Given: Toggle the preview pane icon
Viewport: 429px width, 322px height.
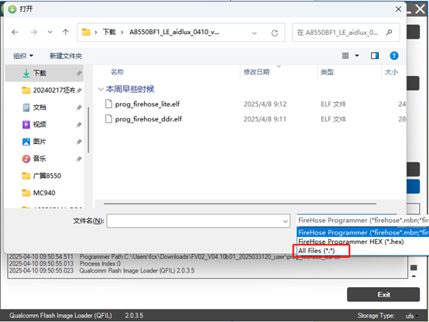Looking at the screenshot, I should pos(375,56).
